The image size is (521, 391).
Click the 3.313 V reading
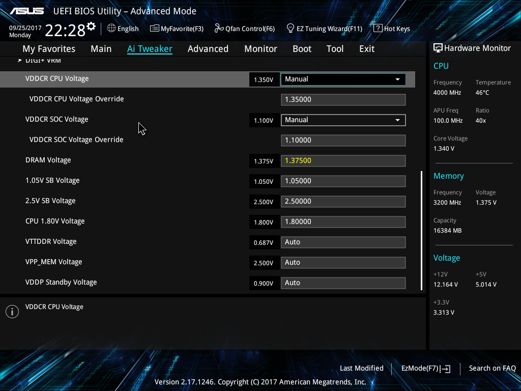[x=444, y=313]
